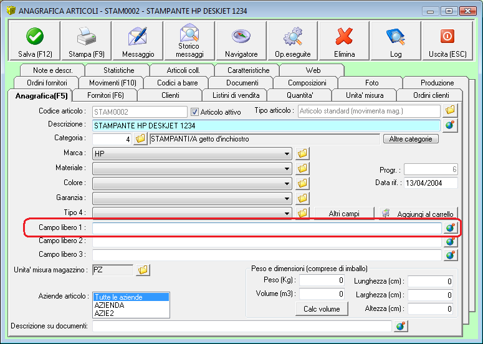Click Aggiungi al carrello button

coord(418,213)
